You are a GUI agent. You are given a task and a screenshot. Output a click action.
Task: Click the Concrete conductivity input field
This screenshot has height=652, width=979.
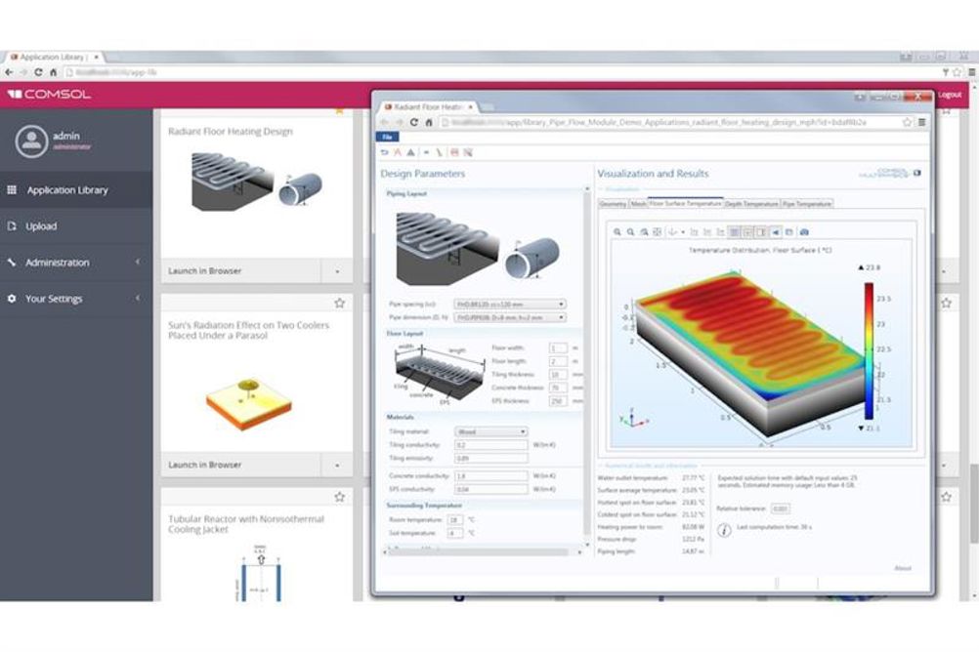[x=490, y=476]
